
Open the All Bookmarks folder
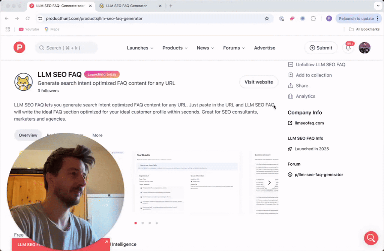(x=364, y=29)
